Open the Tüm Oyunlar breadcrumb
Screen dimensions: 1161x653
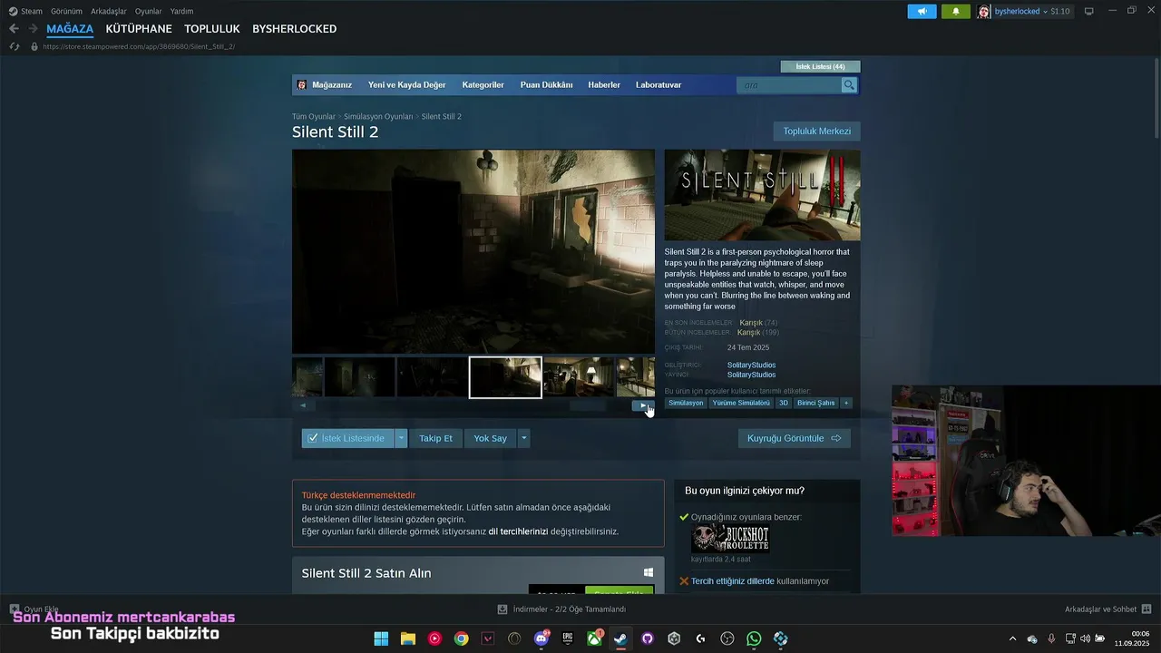point(313,116)
